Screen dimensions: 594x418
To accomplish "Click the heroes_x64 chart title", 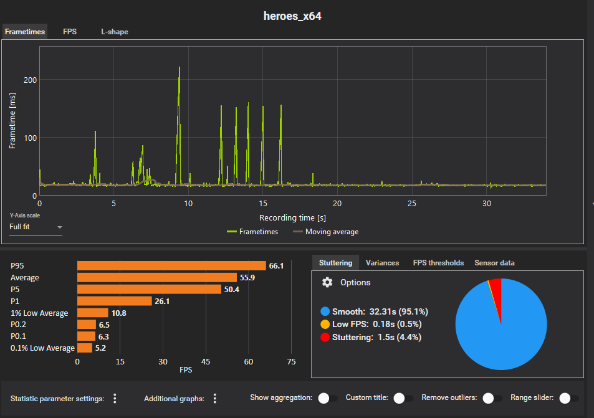I will (x=292, y=16).
